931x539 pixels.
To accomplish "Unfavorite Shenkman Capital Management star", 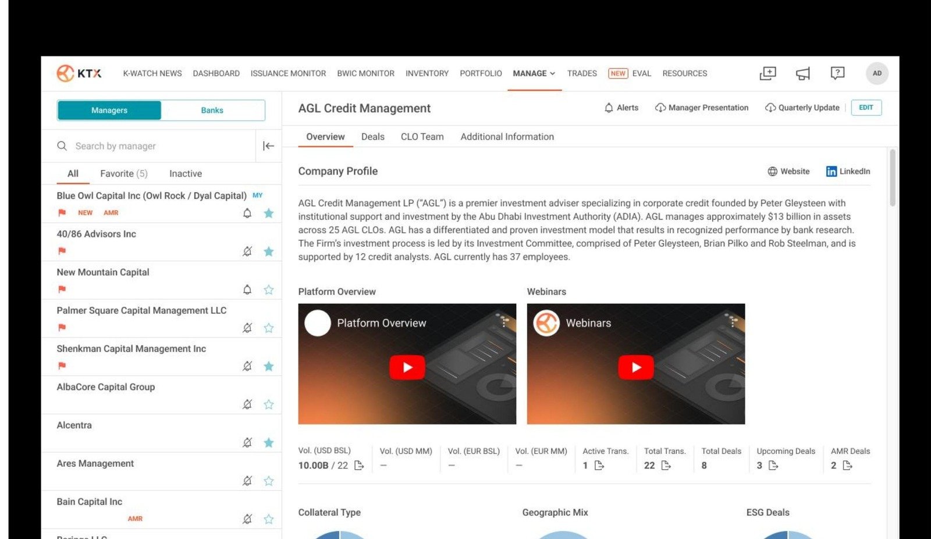I will [268, 366].
